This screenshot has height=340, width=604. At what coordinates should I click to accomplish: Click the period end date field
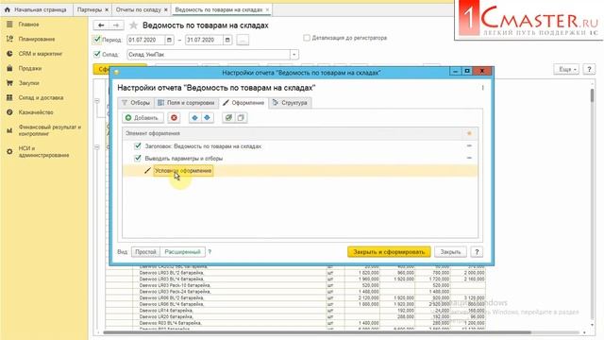pos(204,40)
